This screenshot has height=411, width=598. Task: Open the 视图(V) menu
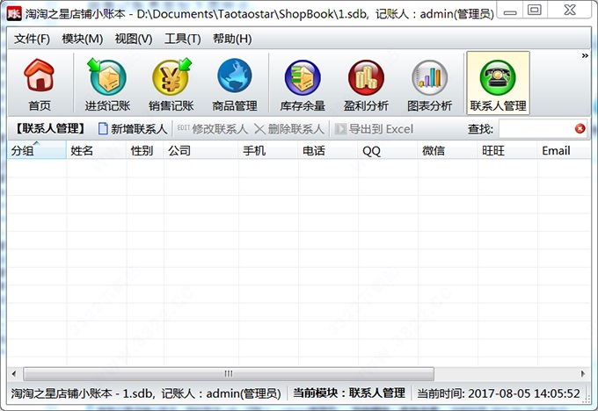[x=133, y=39]
